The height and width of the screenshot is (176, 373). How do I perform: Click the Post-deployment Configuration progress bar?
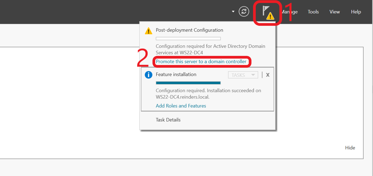[188, 38]
